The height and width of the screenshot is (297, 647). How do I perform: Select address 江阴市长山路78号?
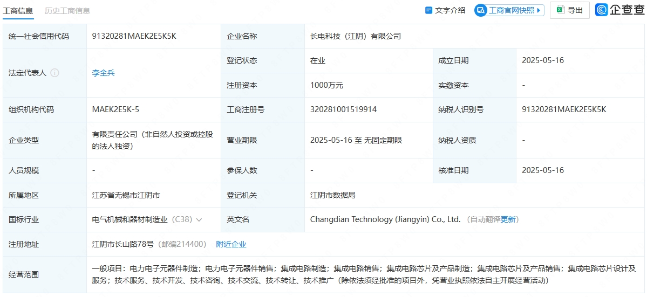(124, 244)
